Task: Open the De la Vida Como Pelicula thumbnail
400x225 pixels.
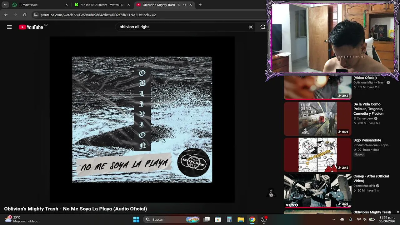Action: click(317, 118)
